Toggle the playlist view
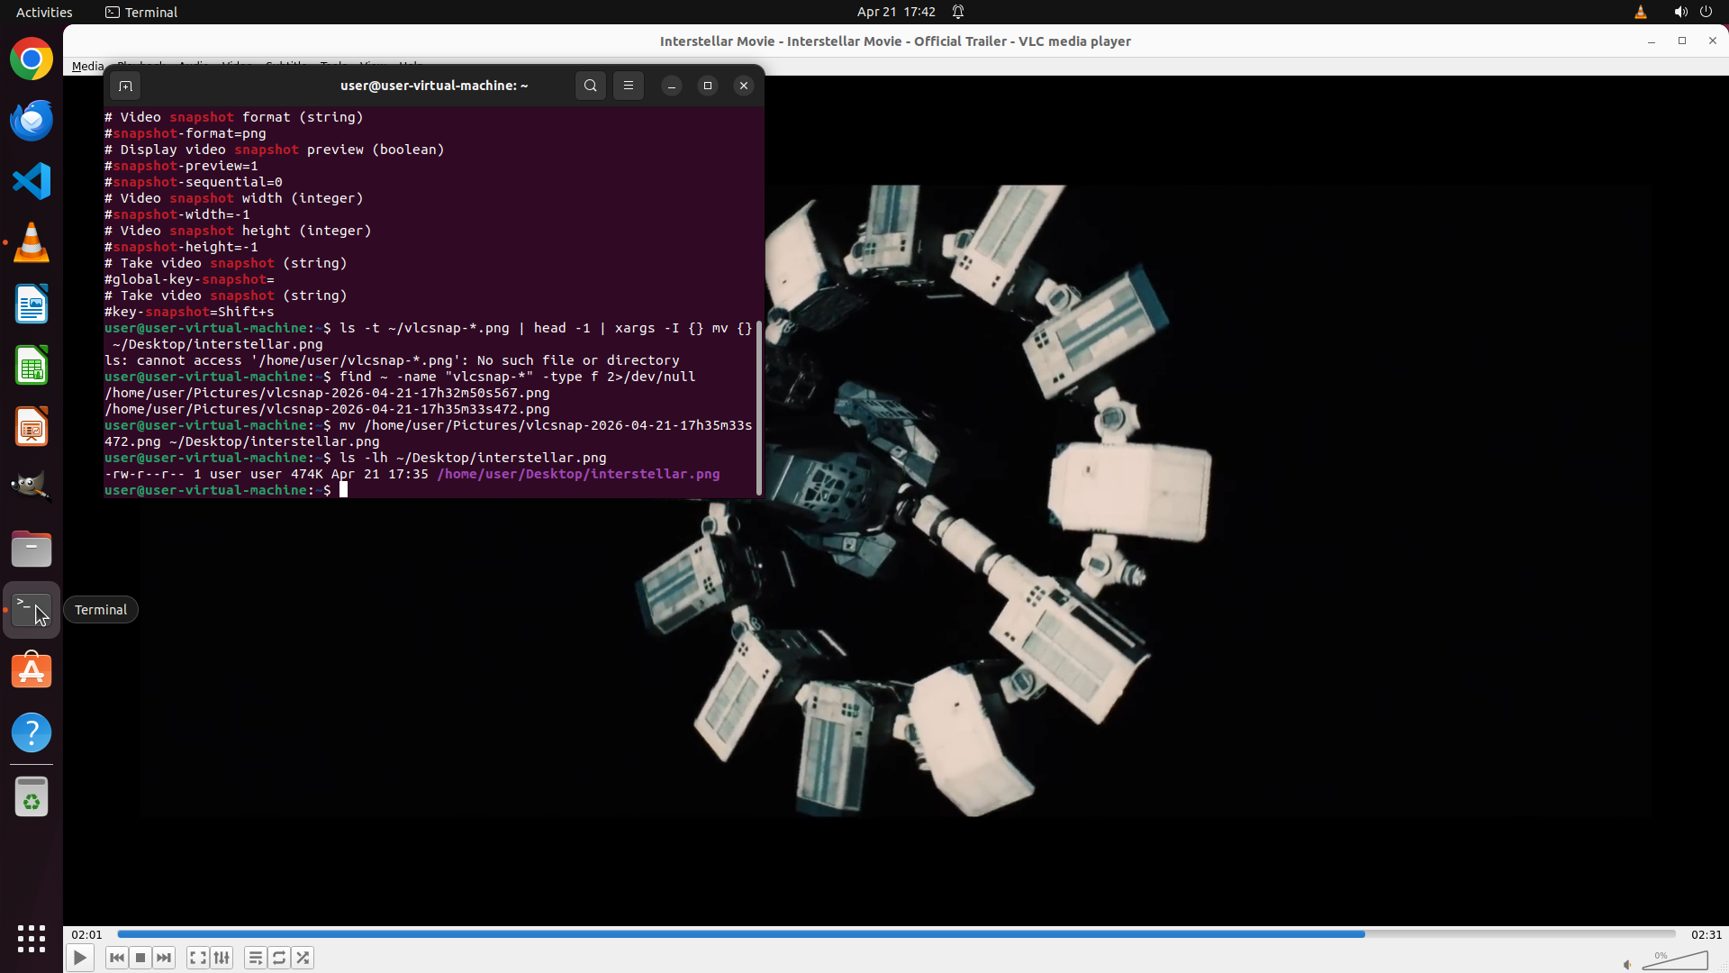This screenshot has width=1729, height=973. (256, 958)
